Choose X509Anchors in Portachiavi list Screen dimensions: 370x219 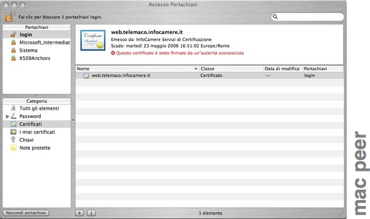click(35, 58)
